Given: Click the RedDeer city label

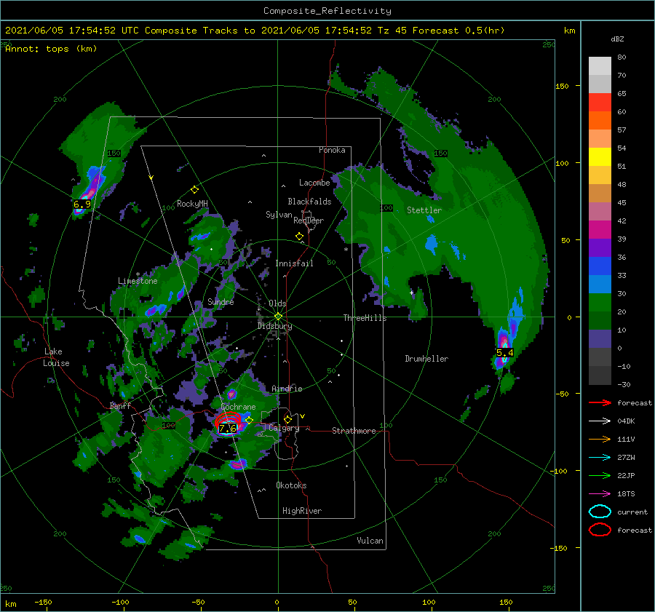Looking at the screenshot, I should tap(309, 220).
